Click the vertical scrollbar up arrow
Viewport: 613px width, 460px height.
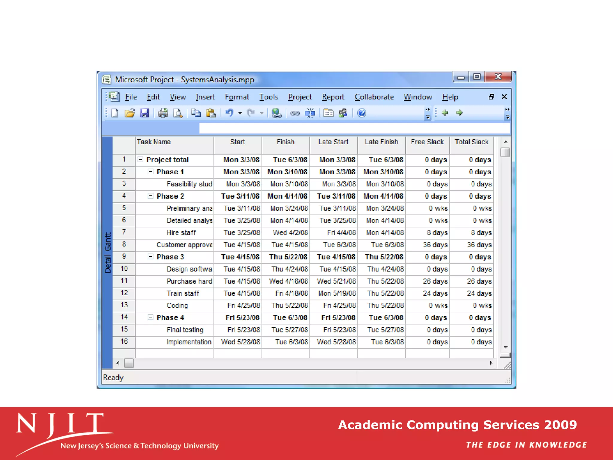(506, 142)
